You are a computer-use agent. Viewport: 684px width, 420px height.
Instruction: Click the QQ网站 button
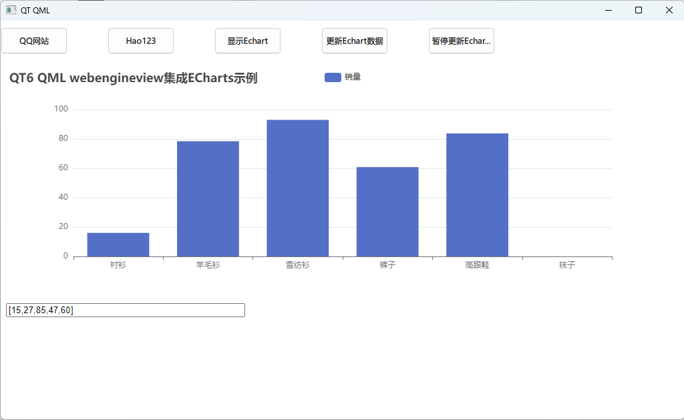click(33, 41)
